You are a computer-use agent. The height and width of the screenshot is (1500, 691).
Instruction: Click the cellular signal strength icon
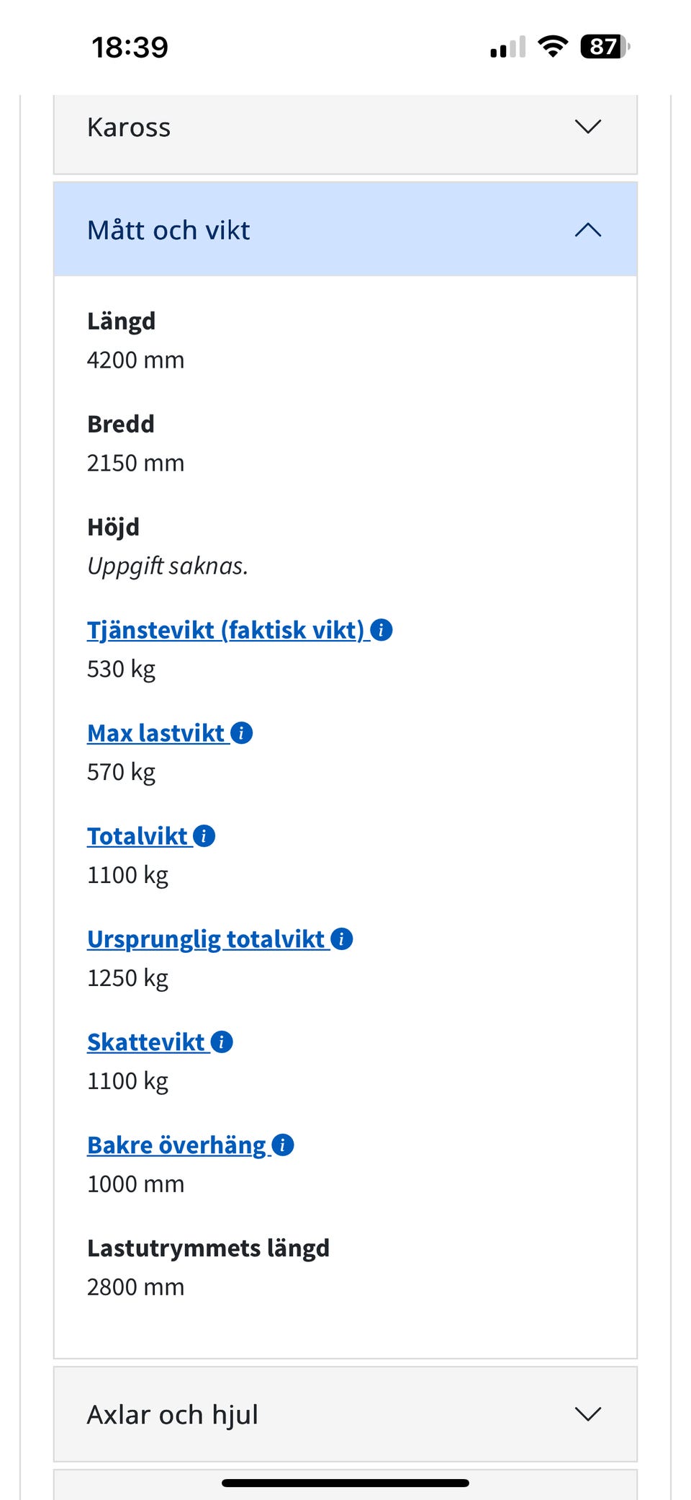coord(508,48)
